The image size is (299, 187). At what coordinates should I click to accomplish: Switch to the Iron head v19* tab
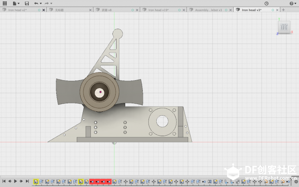click(158, 10)
